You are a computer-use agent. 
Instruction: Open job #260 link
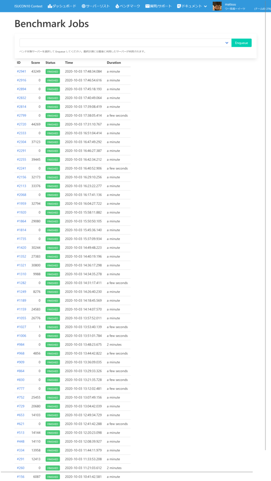tap(20, 468)
